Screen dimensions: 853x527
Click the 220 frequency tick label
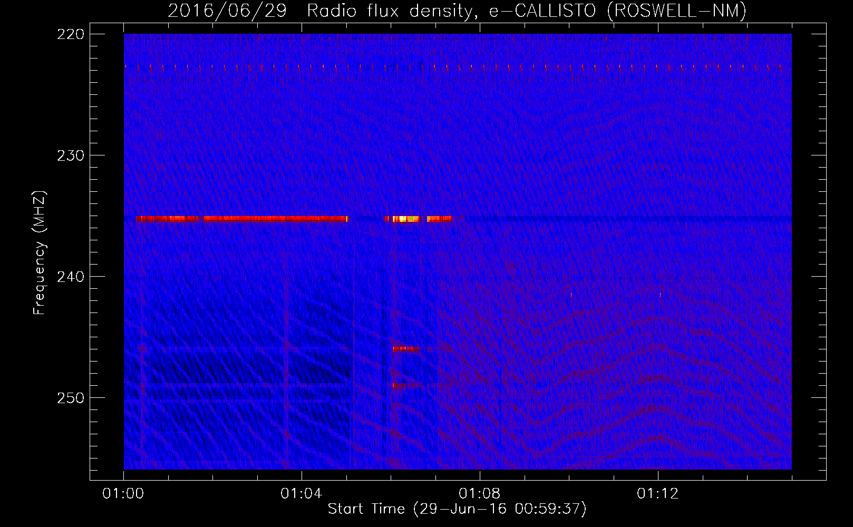70,34
